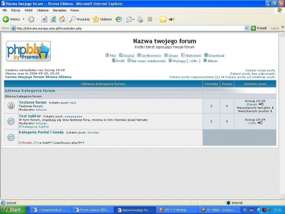The image size is (285, 214).
Task: Click the phpBB by Przemo logo
Action: (x=28, y=51)
